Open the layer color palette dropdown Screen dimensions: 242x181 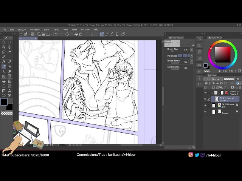[207, 79]
